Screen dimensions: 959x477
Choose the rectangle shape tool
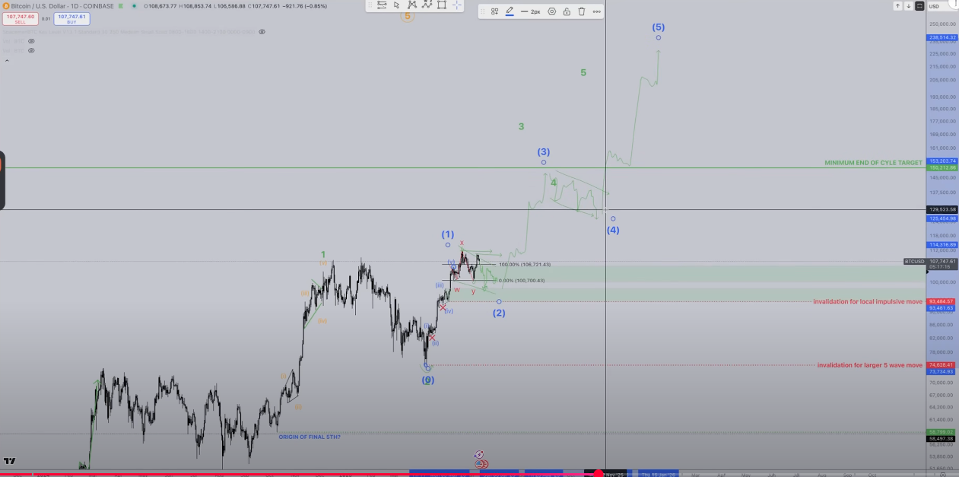441,5
